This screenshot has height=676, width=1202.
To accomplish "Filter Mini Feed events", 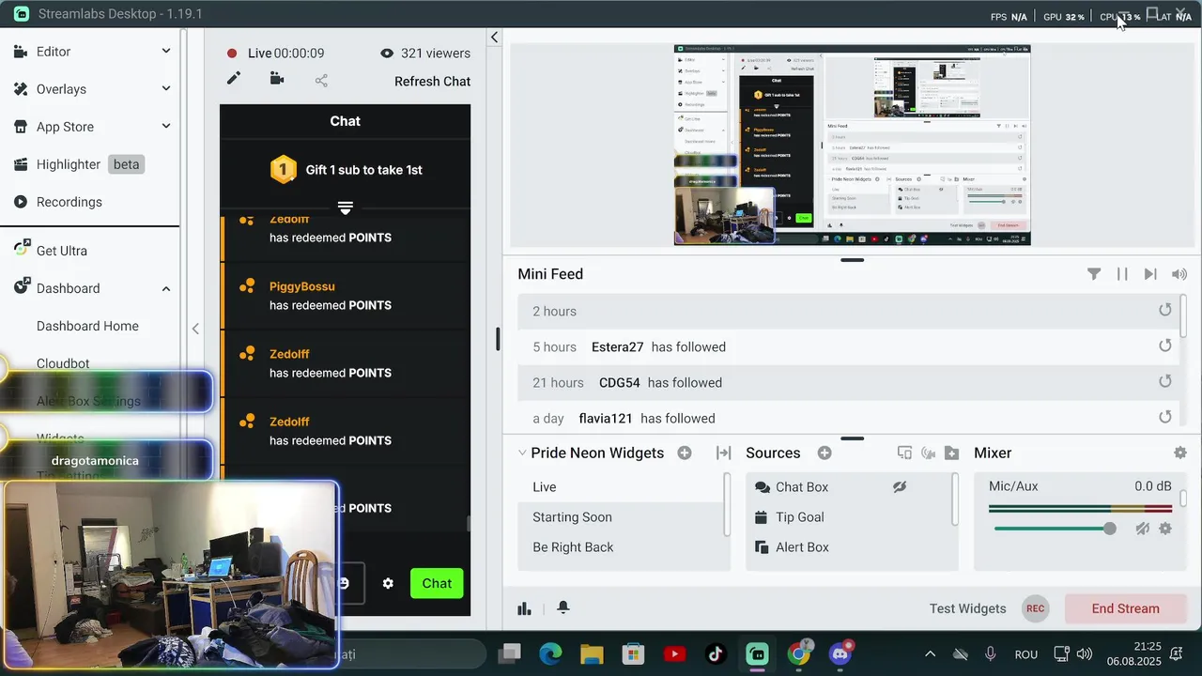I will [1094, 274].
